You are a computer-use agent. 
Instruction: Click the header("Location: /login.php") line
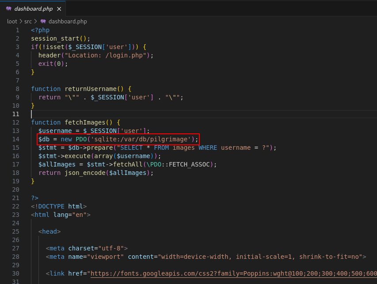[x=96, y=55]
